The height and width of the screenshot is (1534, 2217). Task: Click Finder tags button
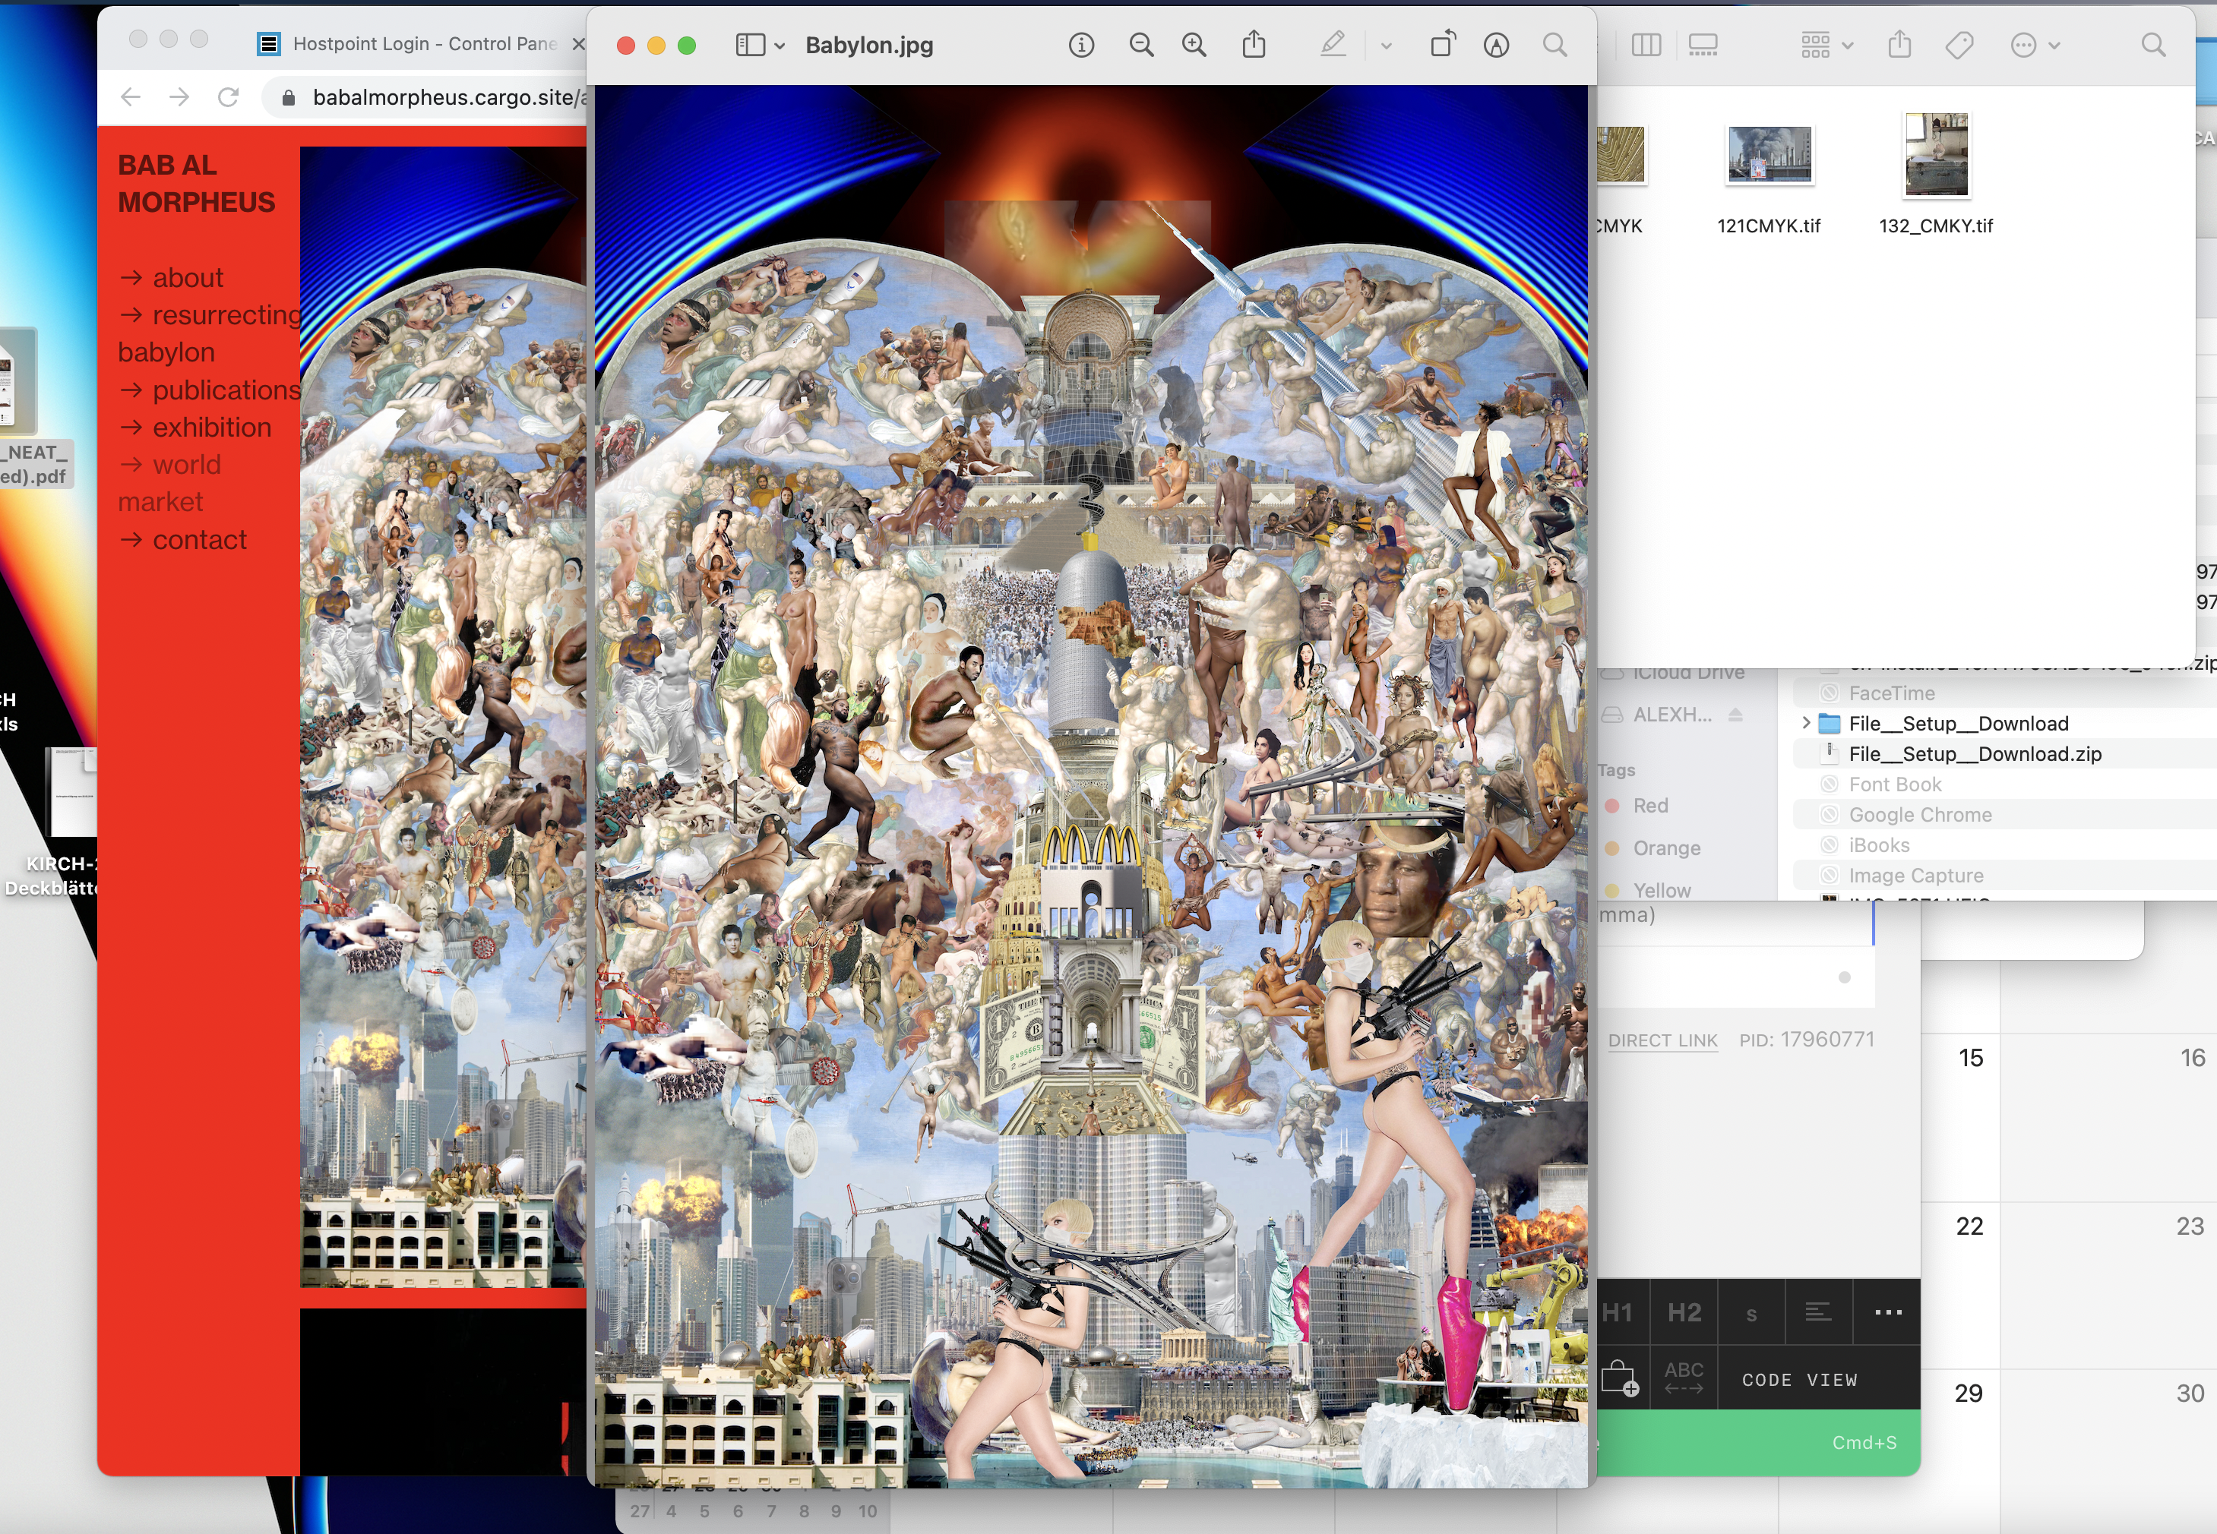coord(1959,45)
